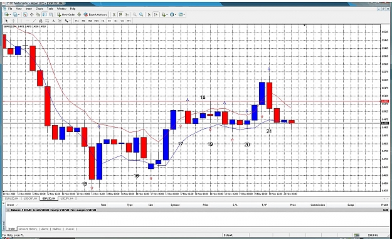Click the chart shift triangle marker

[x=304, y=25]
